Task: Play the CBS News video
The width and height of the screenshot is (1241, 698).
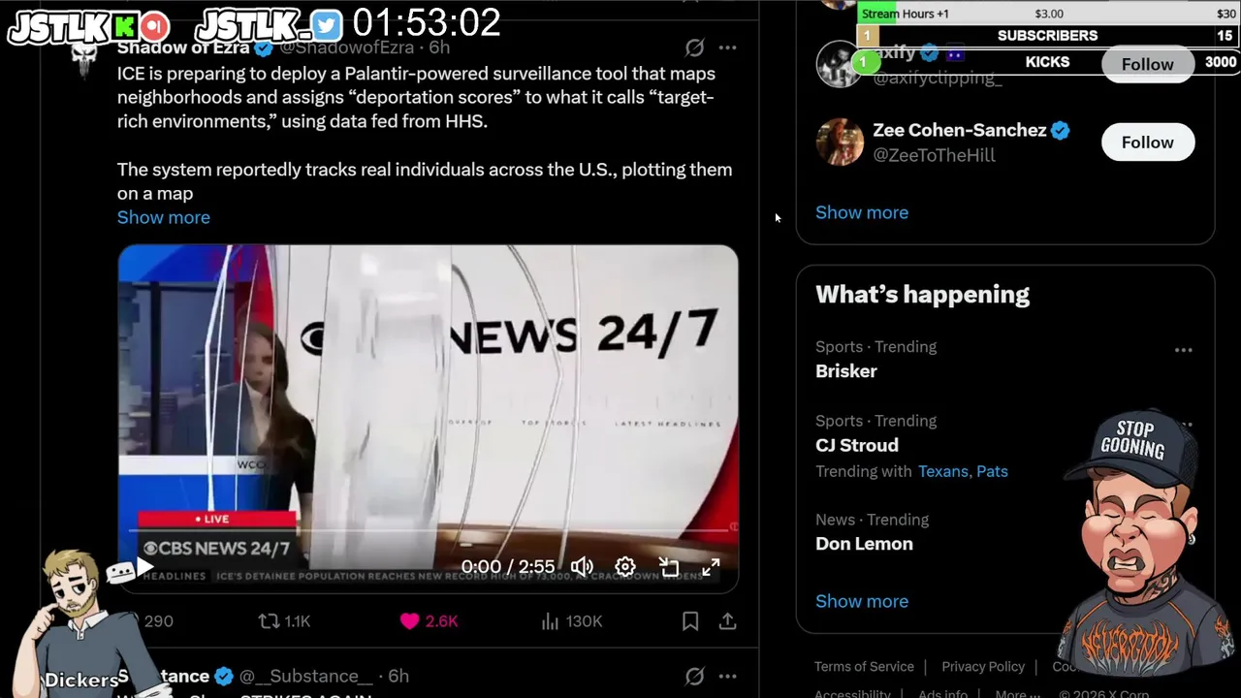Action: pyautogui.click(x=144, y=567)
